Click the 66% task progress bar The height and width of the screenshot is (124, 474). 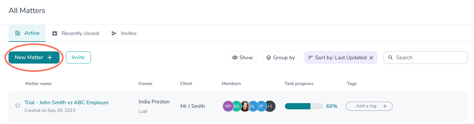pos(304,106)
